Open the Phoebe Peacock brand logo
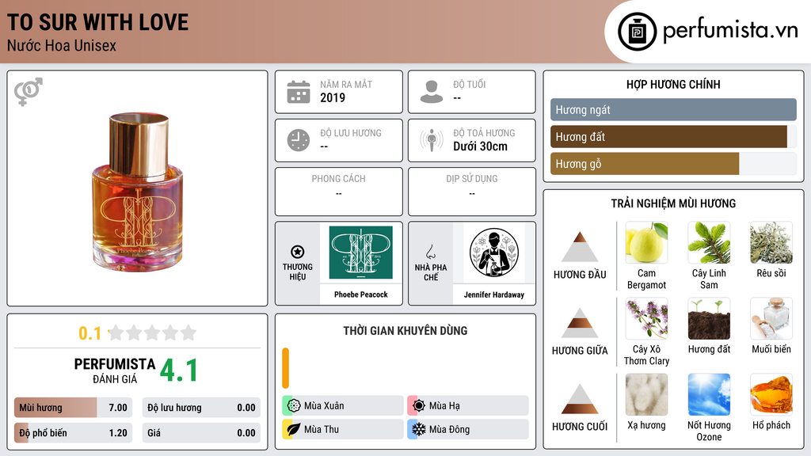The width and height of the screenshot is (811, 456). click(x=360, y=253)
